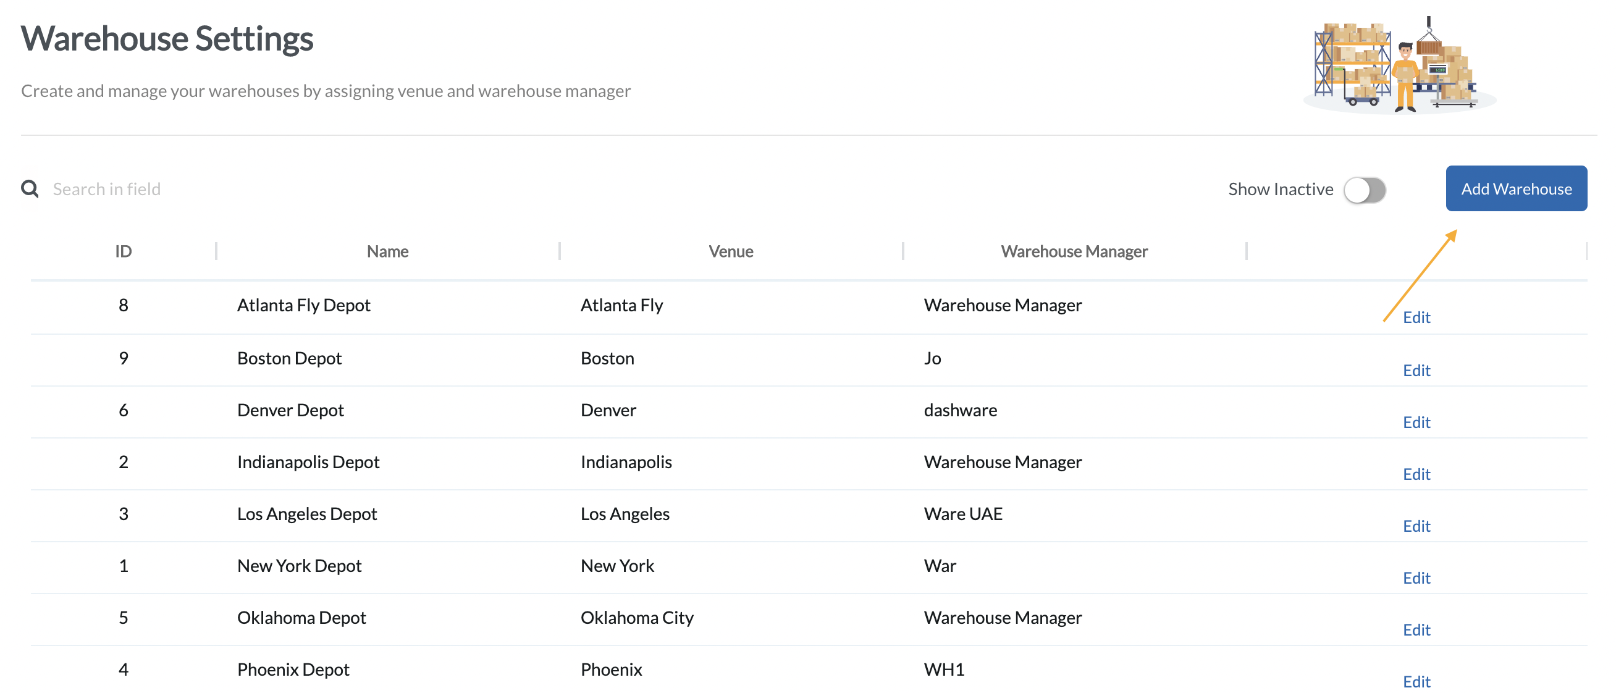Click the search magnifier icon
Image resolution: width=1616 pixels, height=693 pixels.
tap(30, 189)
